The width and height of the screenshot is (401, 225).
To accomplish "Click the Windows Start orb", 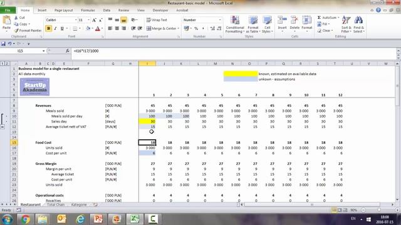I will 7,219.
